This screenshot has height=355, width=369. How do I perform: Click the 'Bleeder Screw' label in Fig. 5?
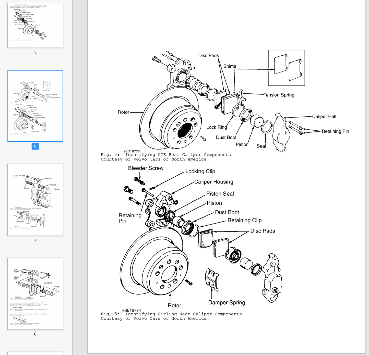146,168
